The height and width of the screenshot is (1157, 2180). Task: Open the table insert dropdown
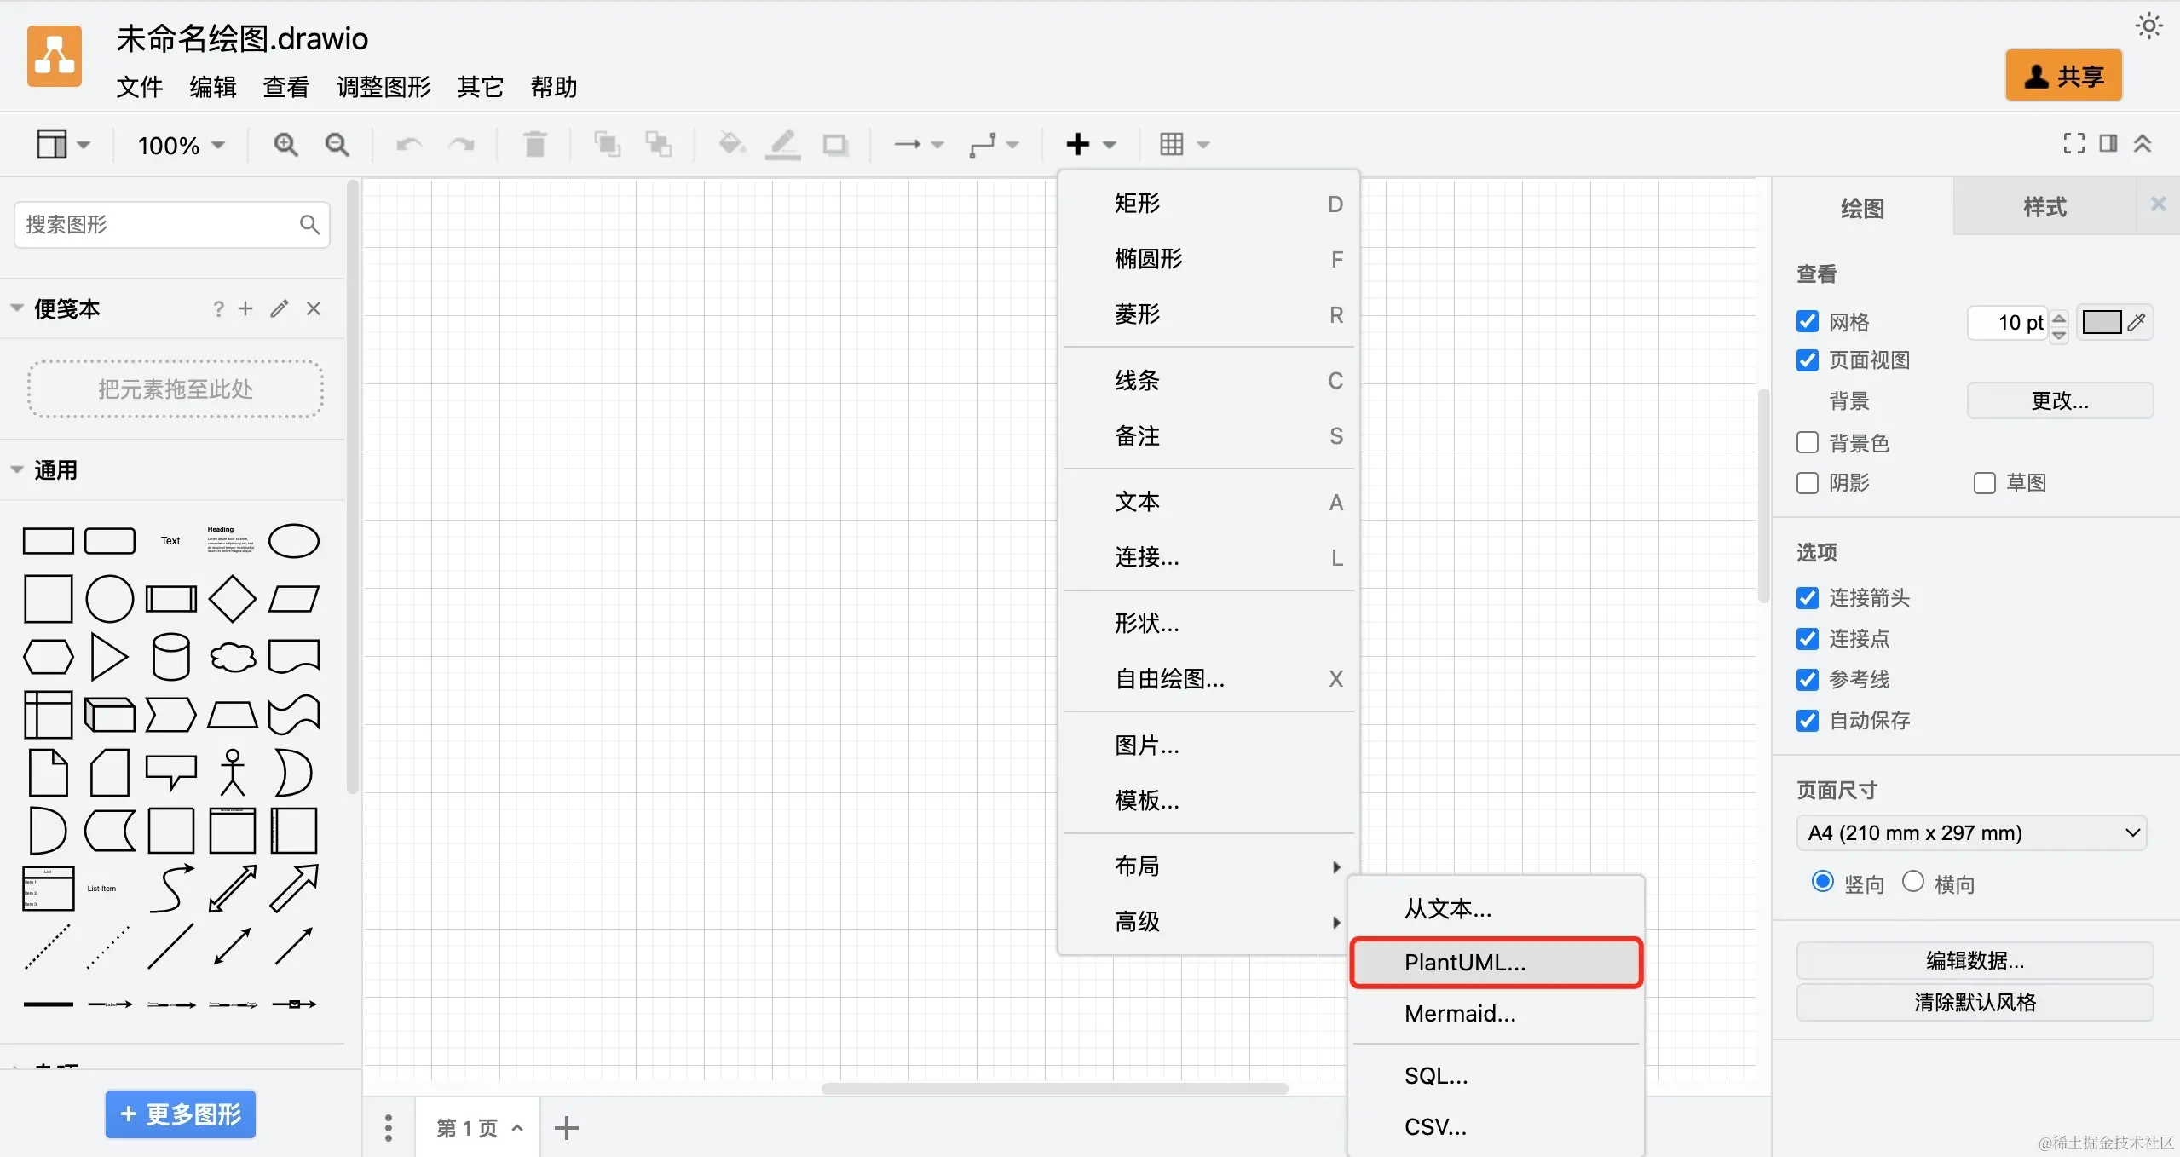[1185, 145]
